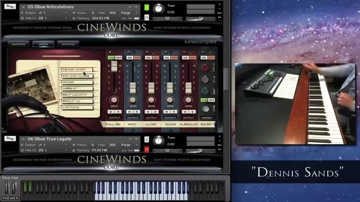The width and height of the screenshot is (360, 202).
Task: Open wrench edit mode for Oboe Articulations
Action: pos(10,6)
